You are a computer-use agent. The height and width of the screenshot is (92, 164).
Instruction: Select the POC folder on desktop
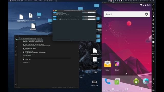[39, 15]
